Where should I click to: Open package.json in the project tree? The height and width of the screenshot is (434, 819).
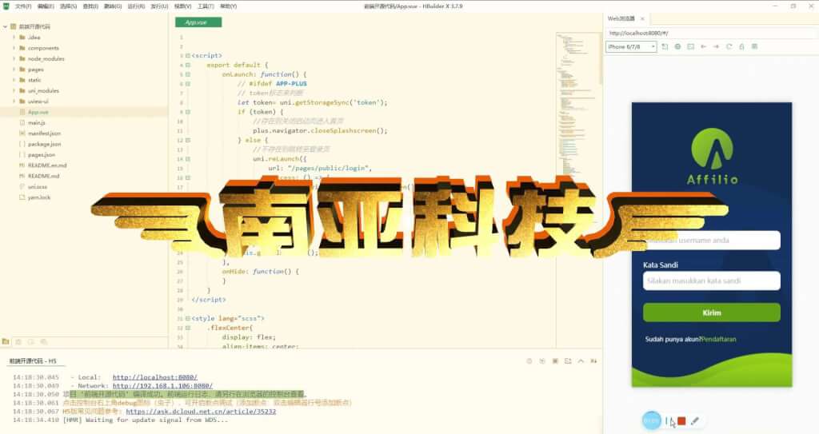click(x=45, y=144)
